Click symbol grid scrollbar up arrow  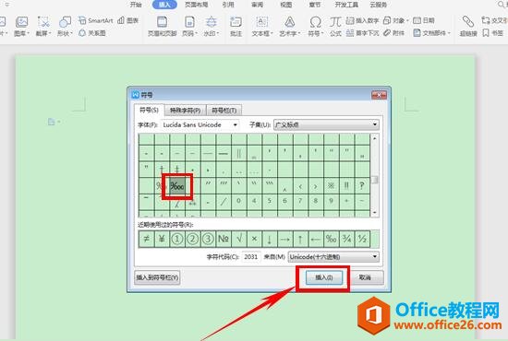(375, 138)
